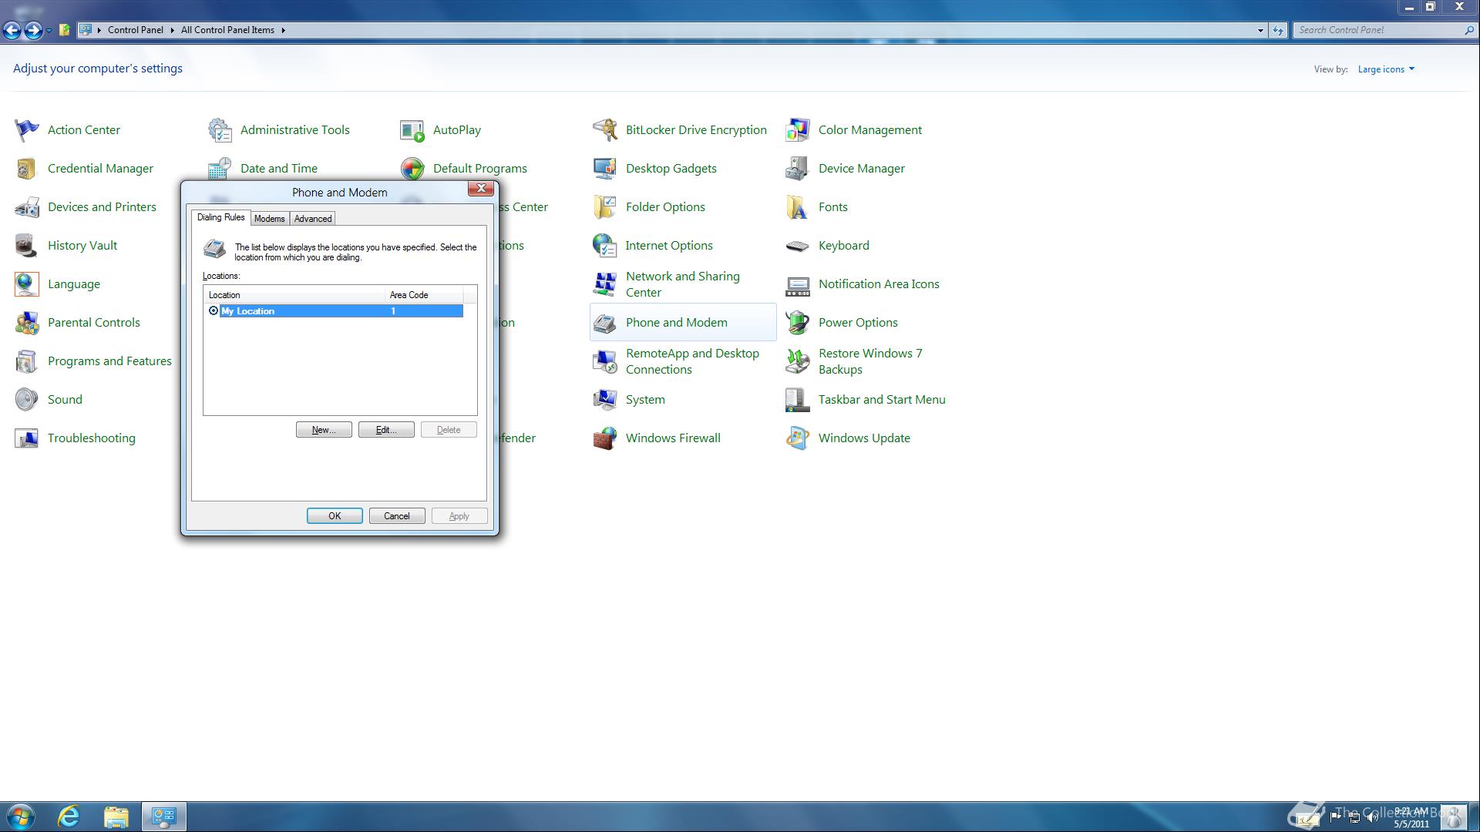The height and width of the screenshot is (832, 1480).
Task: Open RemoteApp and Desktop Connections icon
Action: pyautogui.click(x=605, y=361)
